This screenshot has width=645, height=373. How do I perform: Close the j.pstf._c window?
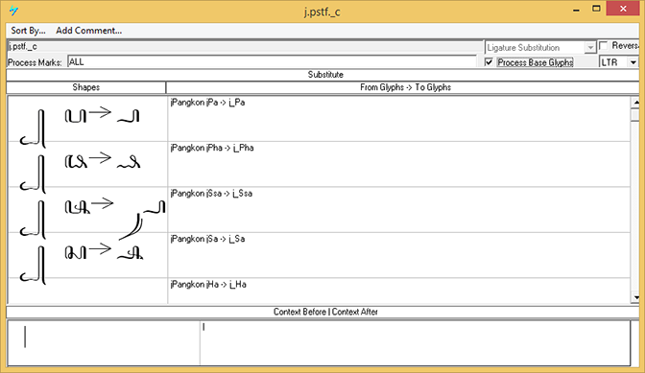[x=623, y=9]
